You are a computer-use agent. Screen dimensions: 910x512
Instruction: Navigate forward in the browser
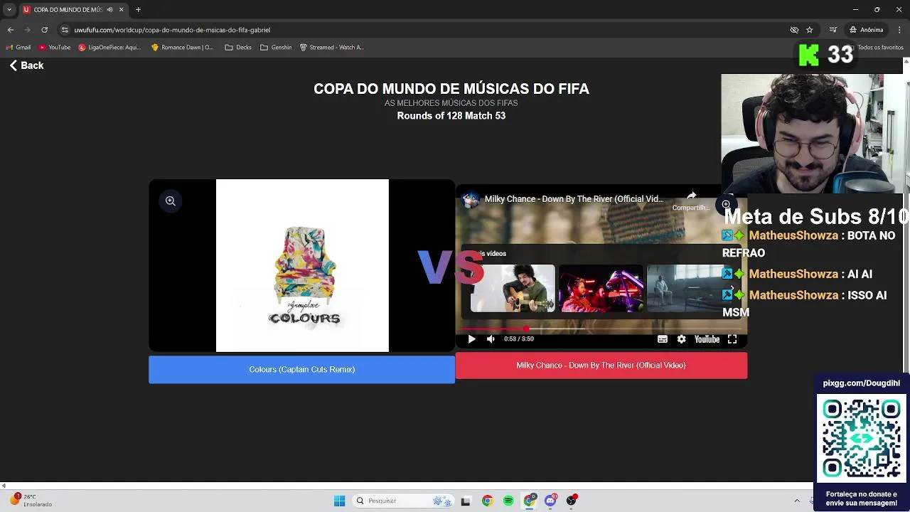tap(27, 30)
